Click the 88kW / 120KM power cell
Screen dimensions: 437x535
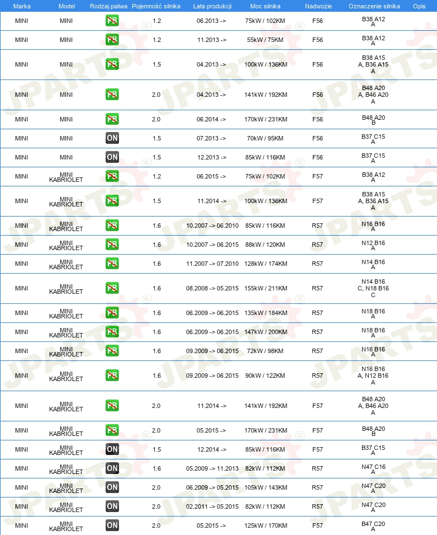(x=265, y=245)
